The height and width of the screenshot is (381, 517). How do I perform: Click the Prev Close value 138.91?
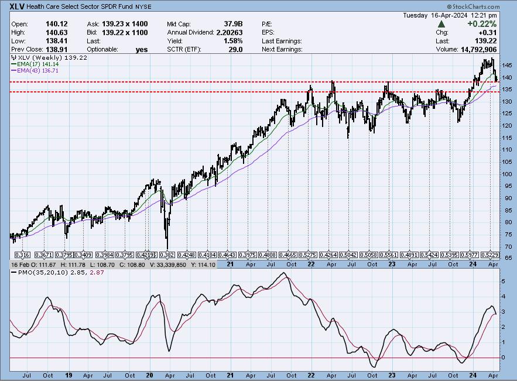pos(57,49)
